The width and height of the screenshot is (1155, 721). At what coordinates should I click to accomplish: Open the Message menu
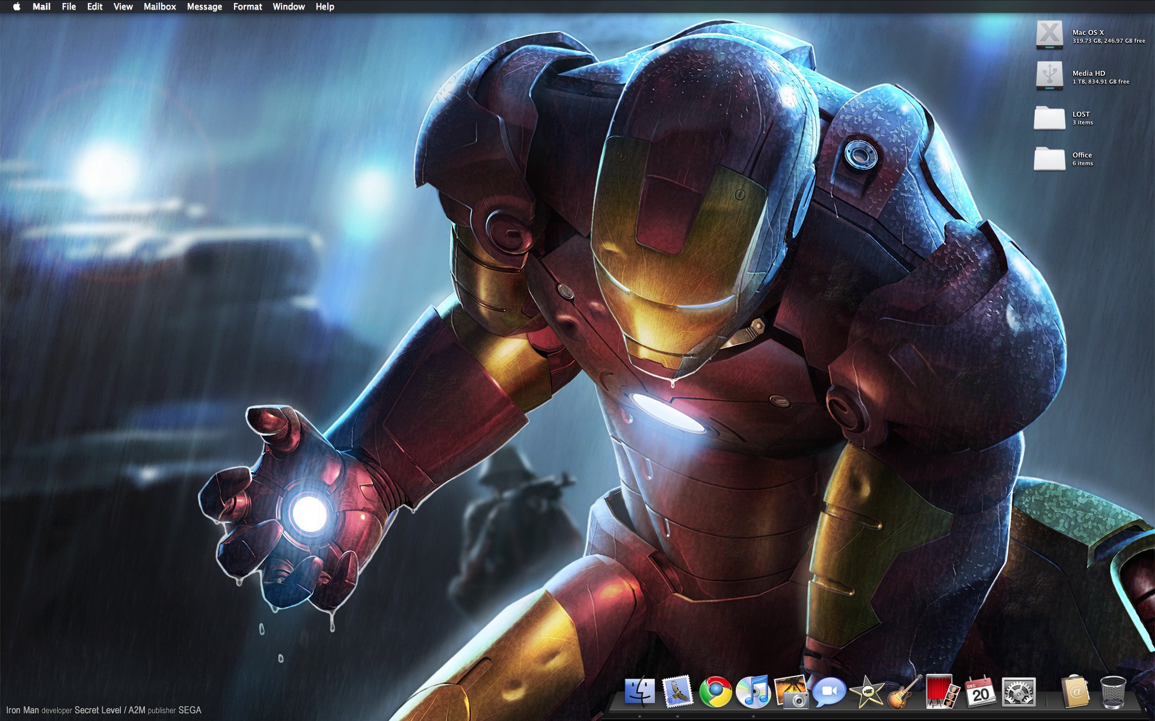coord(205,7)
